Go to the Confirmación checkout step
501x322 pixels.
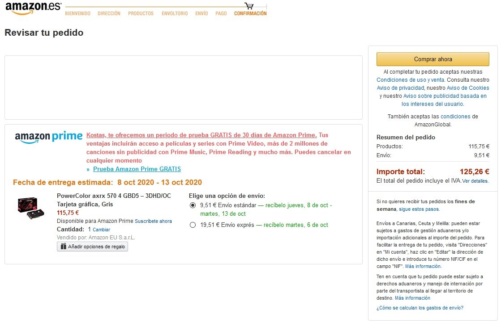[x=251, y=13]
